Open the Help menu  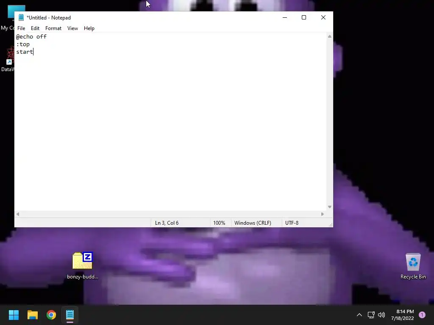89,28
